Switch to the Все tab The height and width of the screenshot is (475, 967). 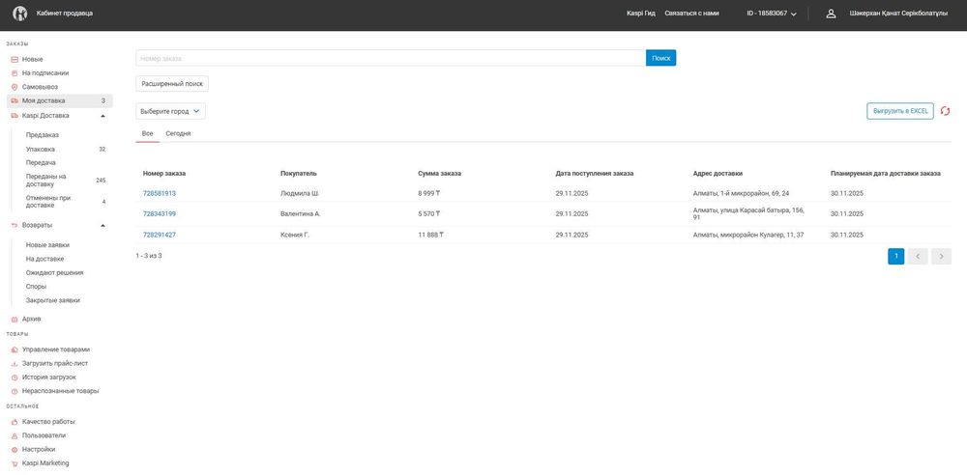[147, 133]
